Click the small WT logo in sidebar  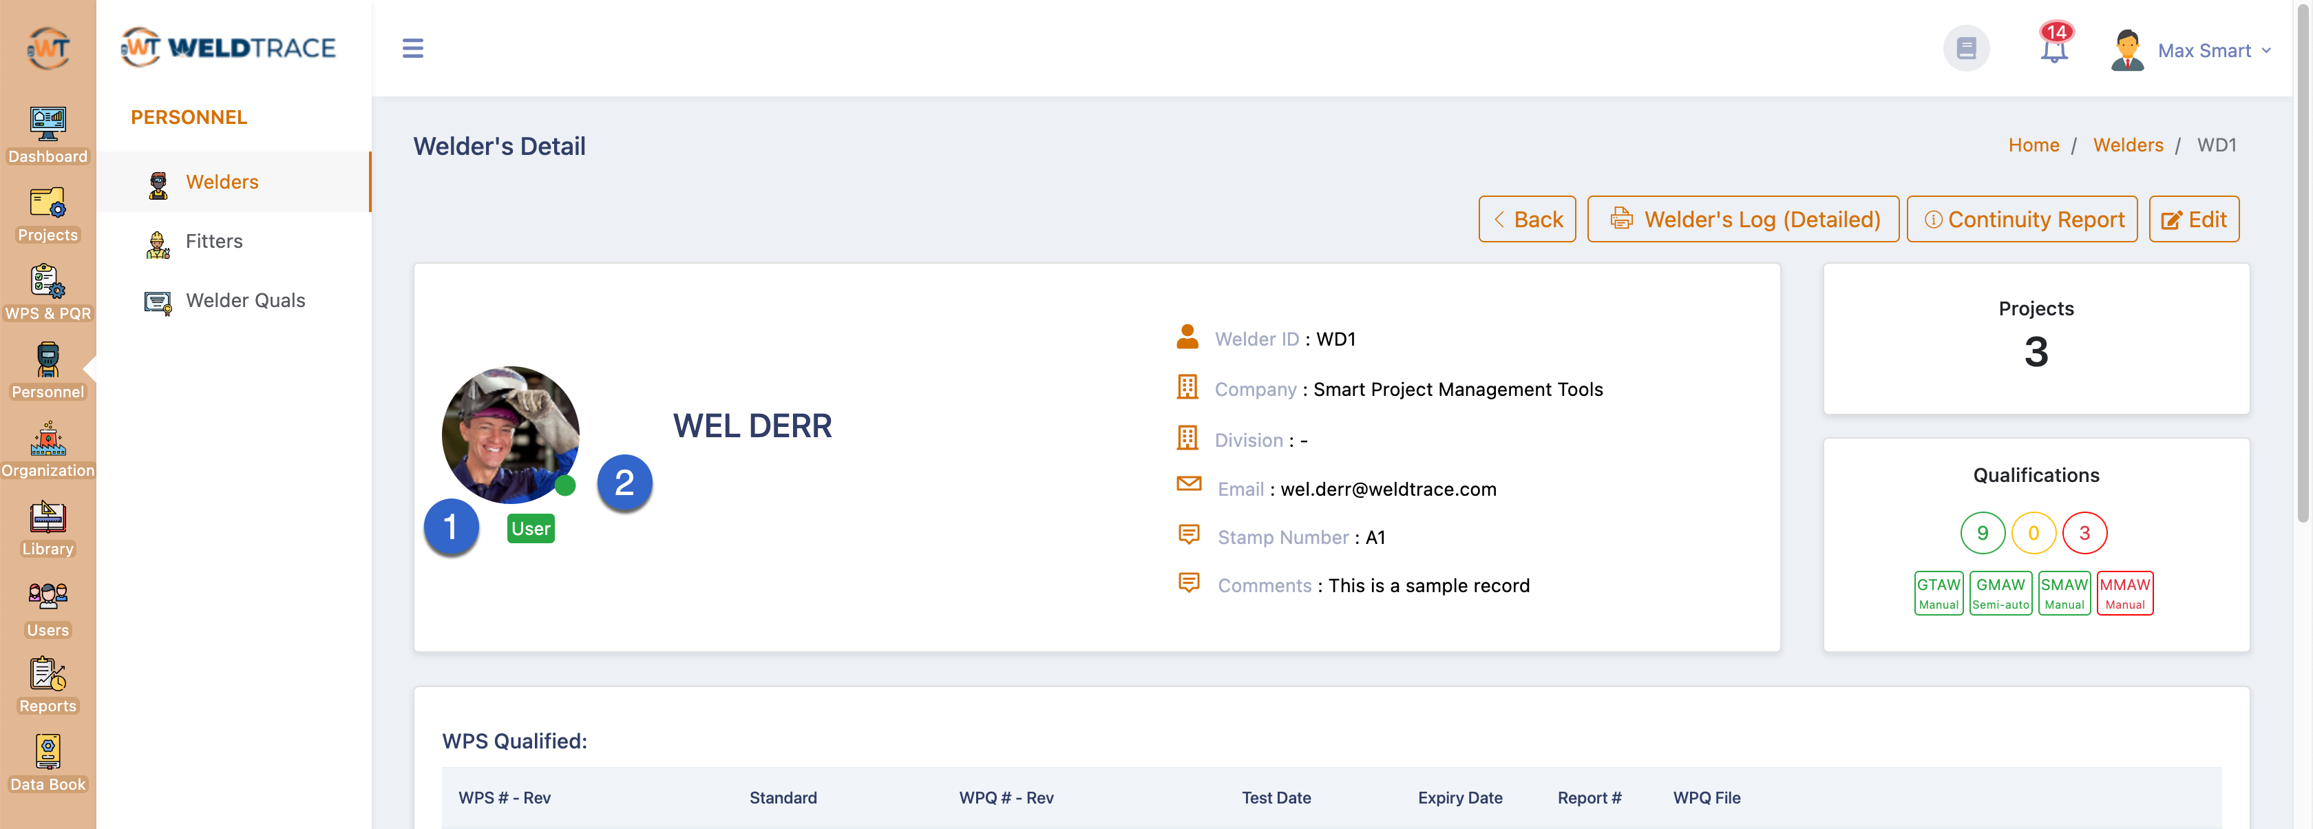[x=47, y=48]
